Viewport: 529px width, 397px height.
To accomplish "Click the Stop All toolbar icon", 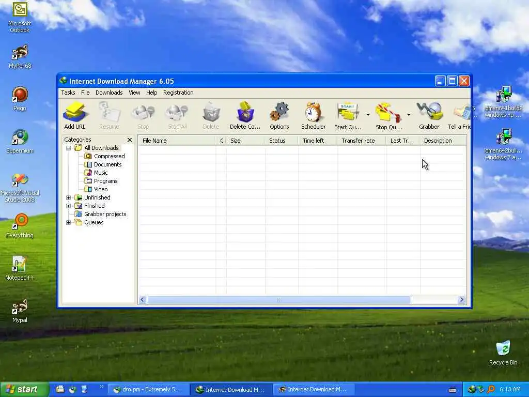I will (x=178, y=116).
